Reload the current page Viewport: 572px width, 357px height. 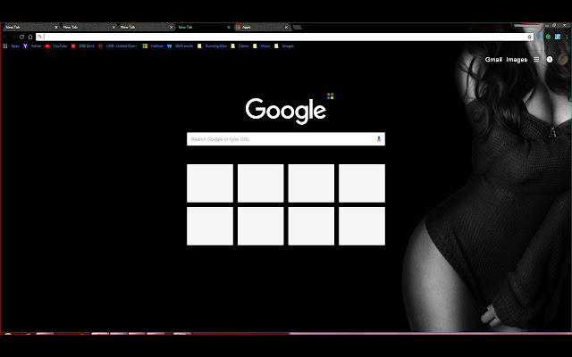pos(21,37)
